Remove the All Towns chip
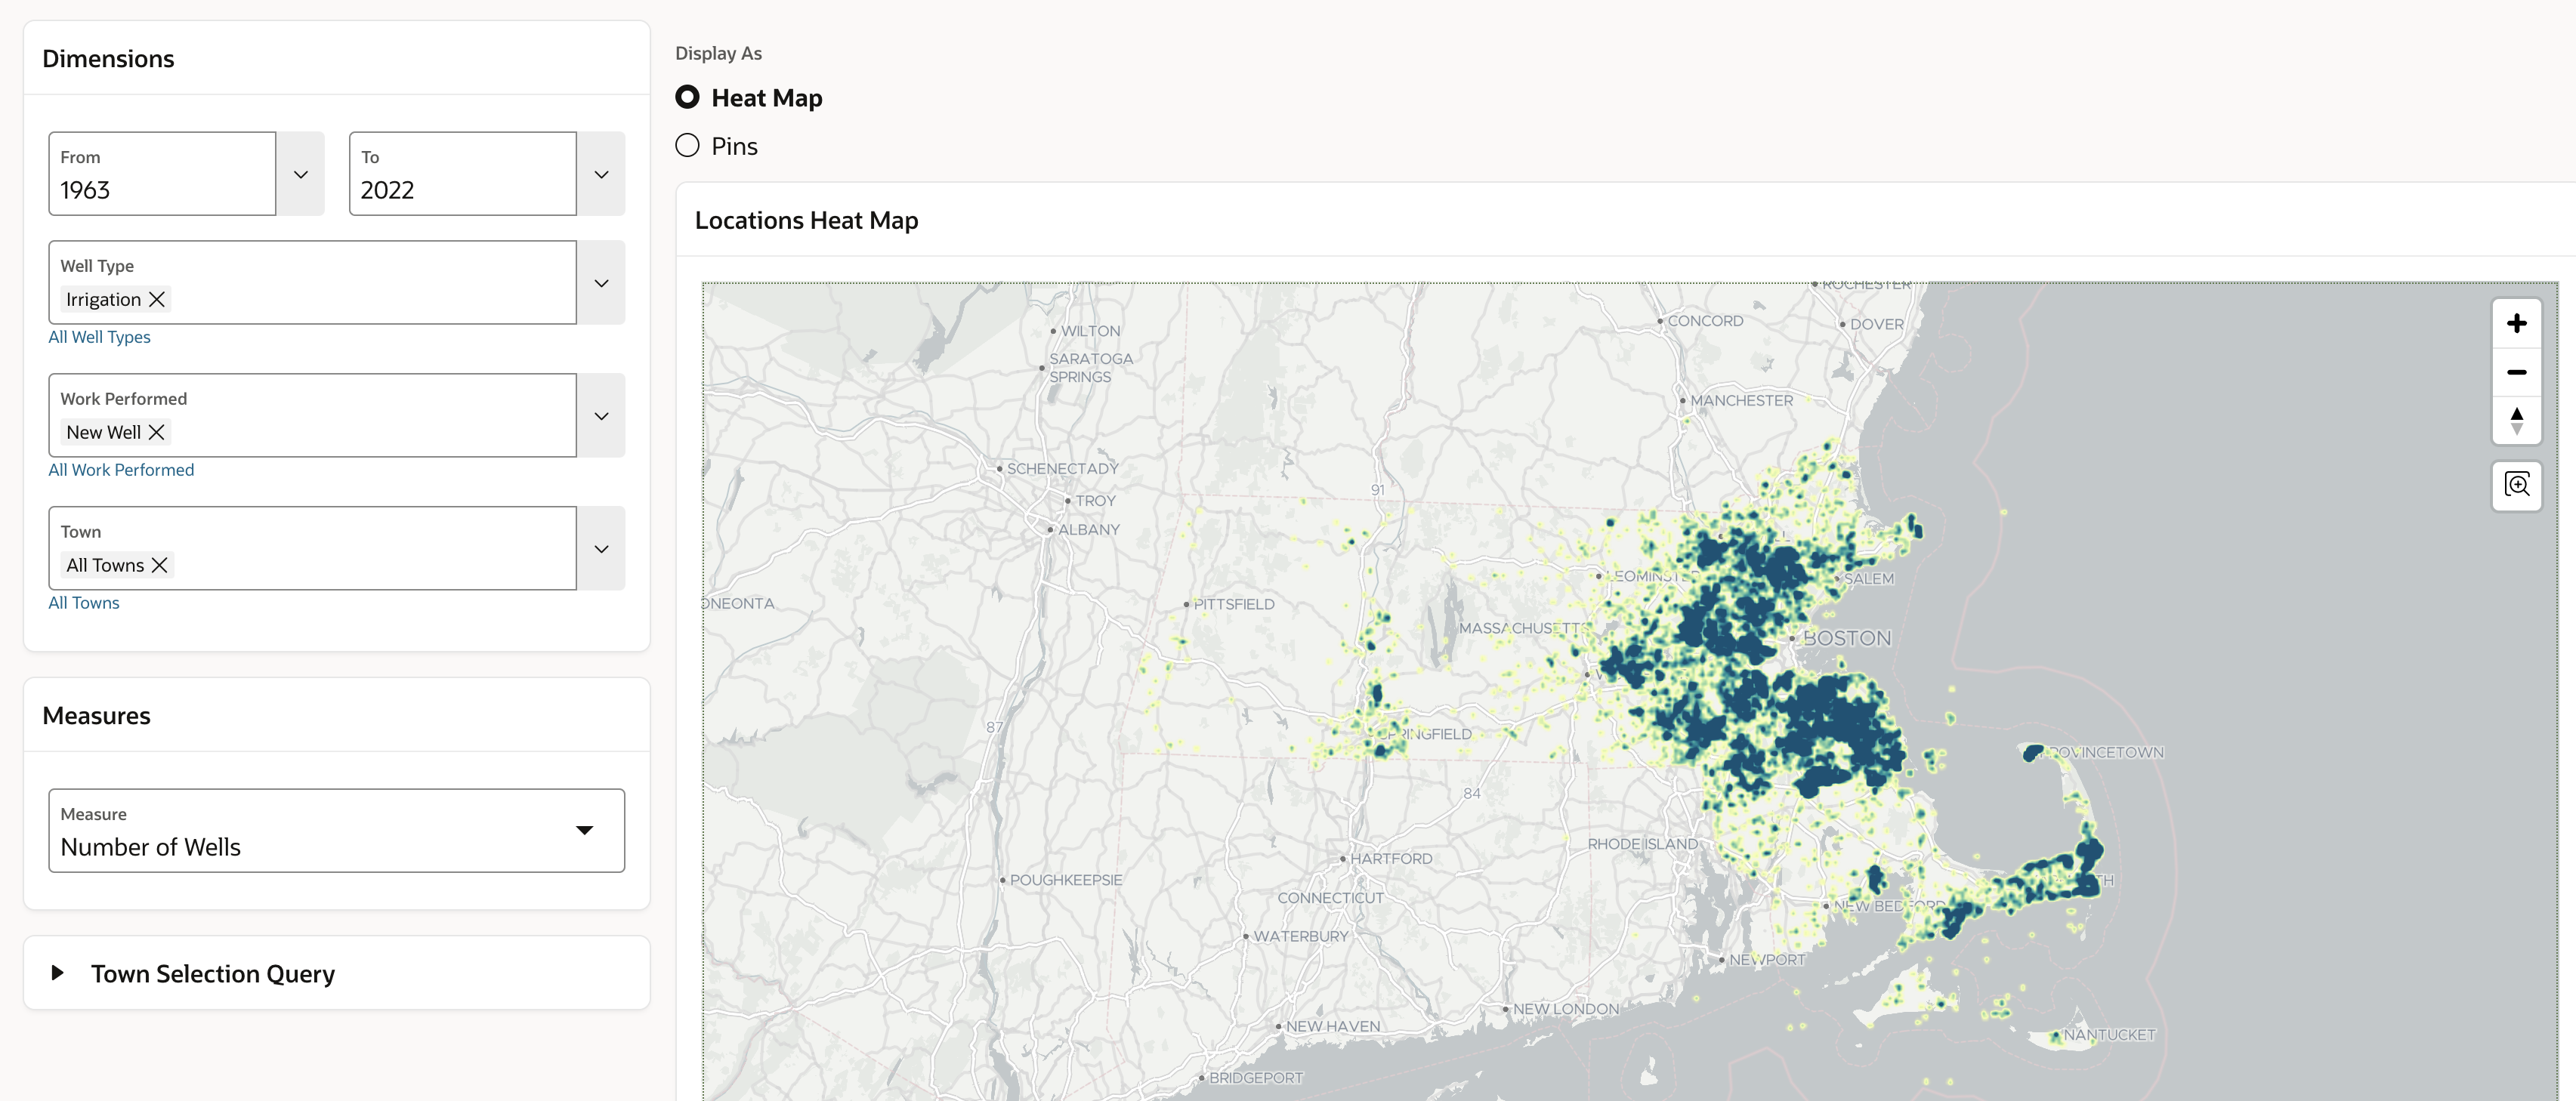The image size is (2576, 1101). (x=160, y=566)
